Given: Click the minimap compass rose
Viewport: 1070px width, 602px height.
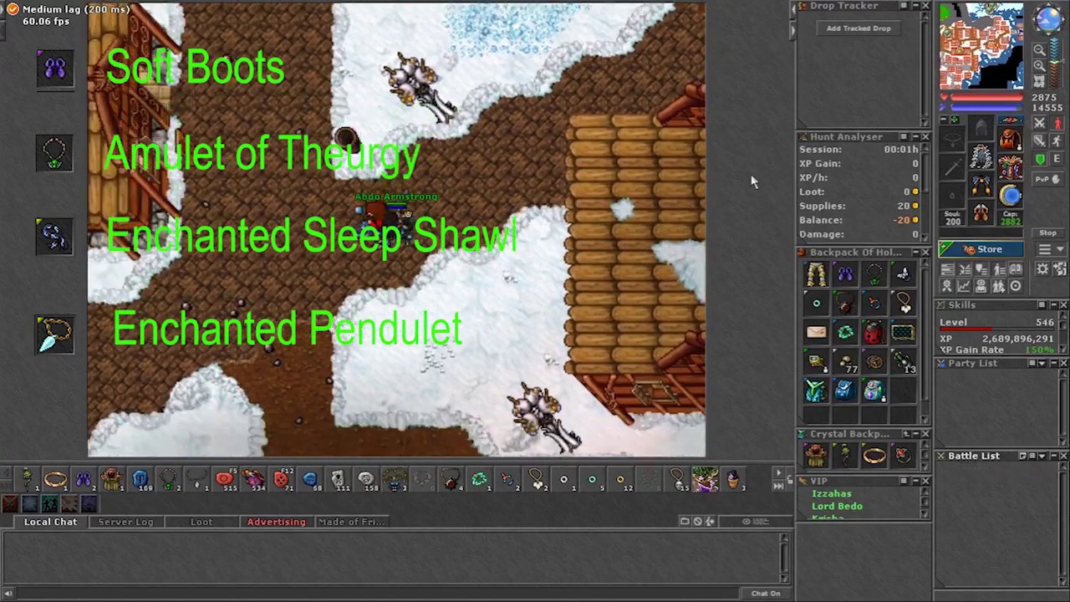Looking at the screenshot, I should tap(1048, 18).
